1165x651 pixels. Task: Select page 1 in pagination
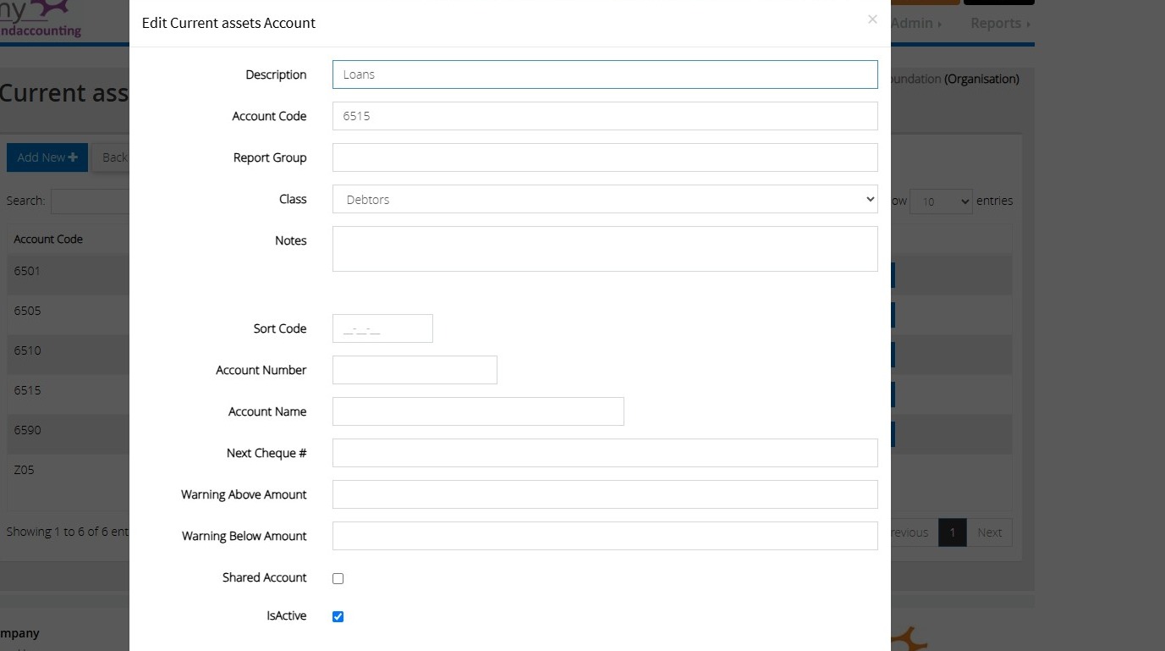[953, 532]
